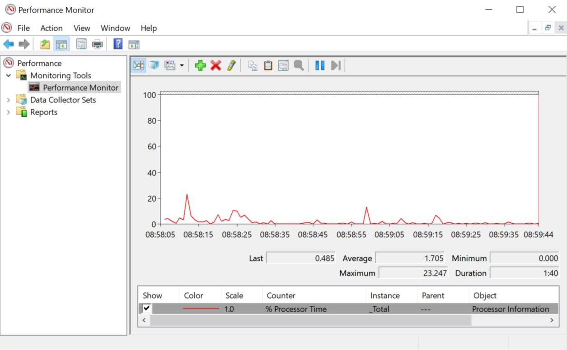
Task: Switch to View Log Data mode
Action: pos(154,65)
